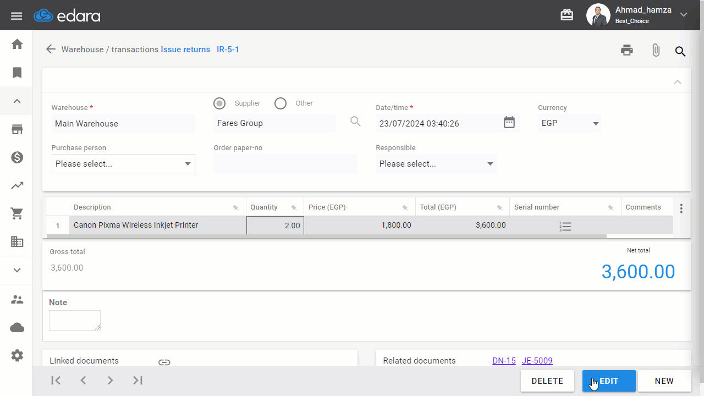The image size is (704, 396).
Task: Click the Order paper-no field
Action: click(x=285, y=164)
